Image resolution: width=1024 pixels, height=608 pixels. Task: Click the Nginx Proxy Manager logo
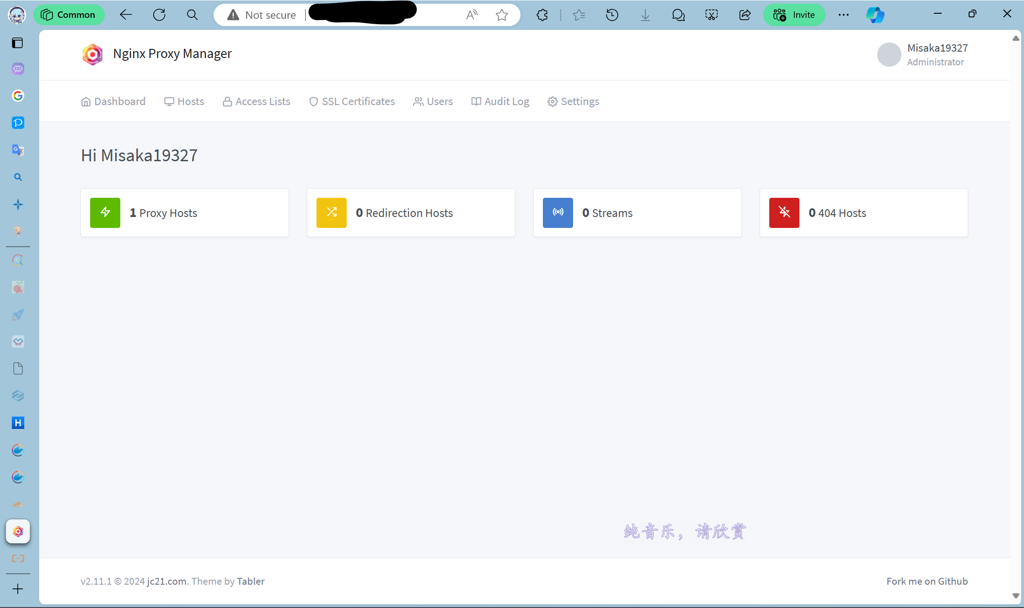(92, 54)
